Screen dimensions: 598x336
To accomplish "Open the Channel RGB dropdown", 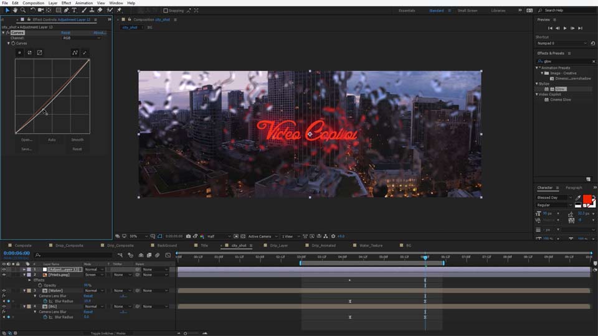I will (x=81, y=38).
